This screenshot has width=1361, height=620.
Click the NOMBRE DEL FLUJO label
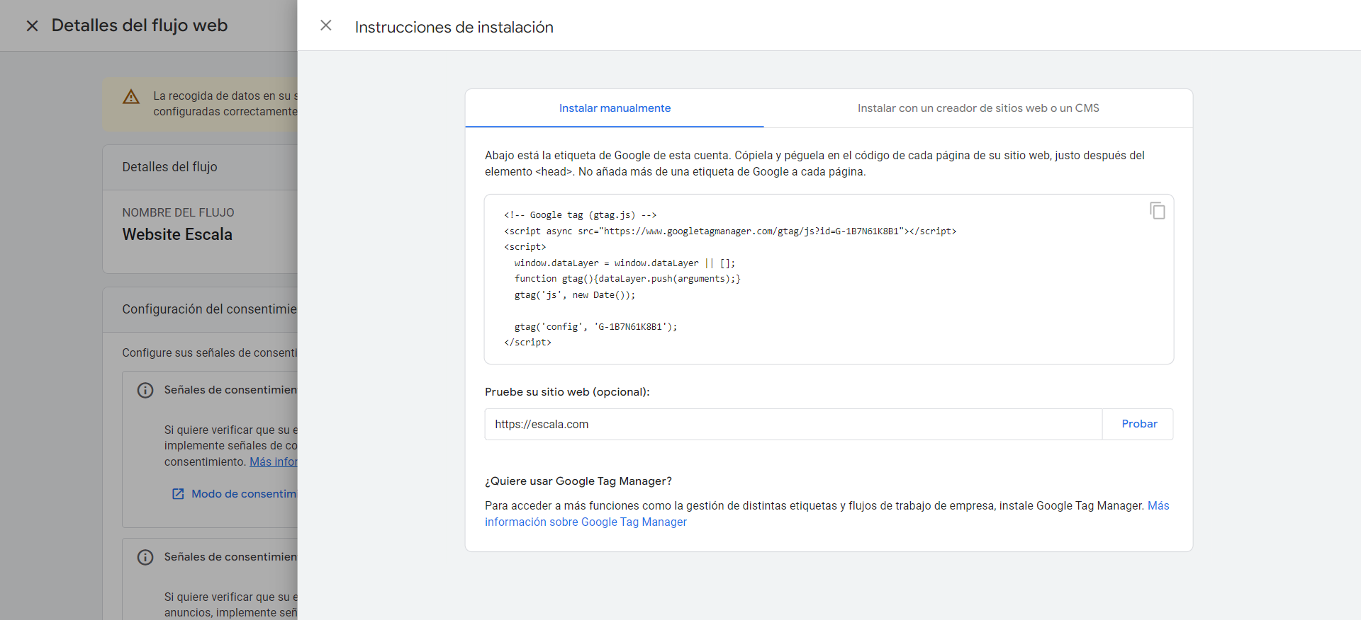pyautogui.click(x=178, y=212)
